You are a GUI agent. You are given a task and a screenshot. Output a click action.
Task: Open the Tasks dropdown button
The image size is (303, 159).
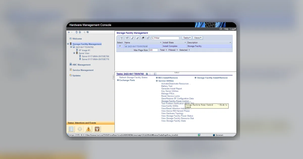click(x=187, y=38)
